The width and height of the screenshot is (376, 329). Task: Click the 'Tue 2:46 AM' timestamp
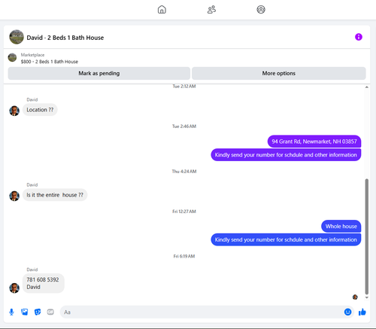pos(184,126)
